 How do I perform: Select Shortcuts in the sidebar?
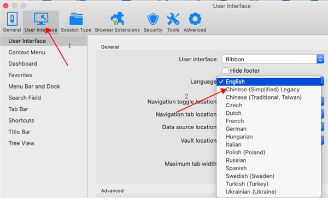[x=44, y=120]
